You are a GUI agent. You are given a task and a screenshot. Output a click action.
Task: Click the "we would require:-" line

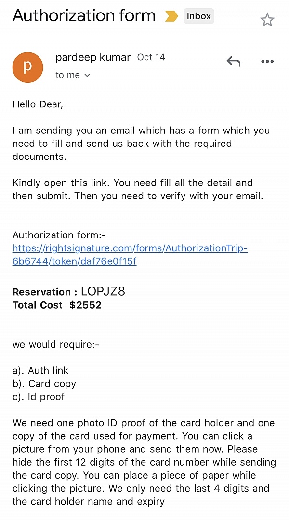(x=56, y=344)
